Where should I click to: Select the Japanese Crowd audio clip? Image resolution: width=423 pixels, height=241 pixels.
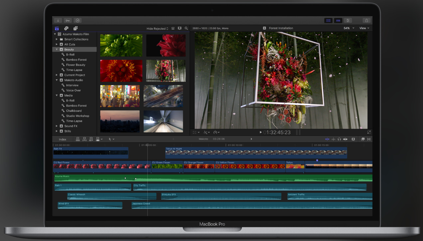252,205
